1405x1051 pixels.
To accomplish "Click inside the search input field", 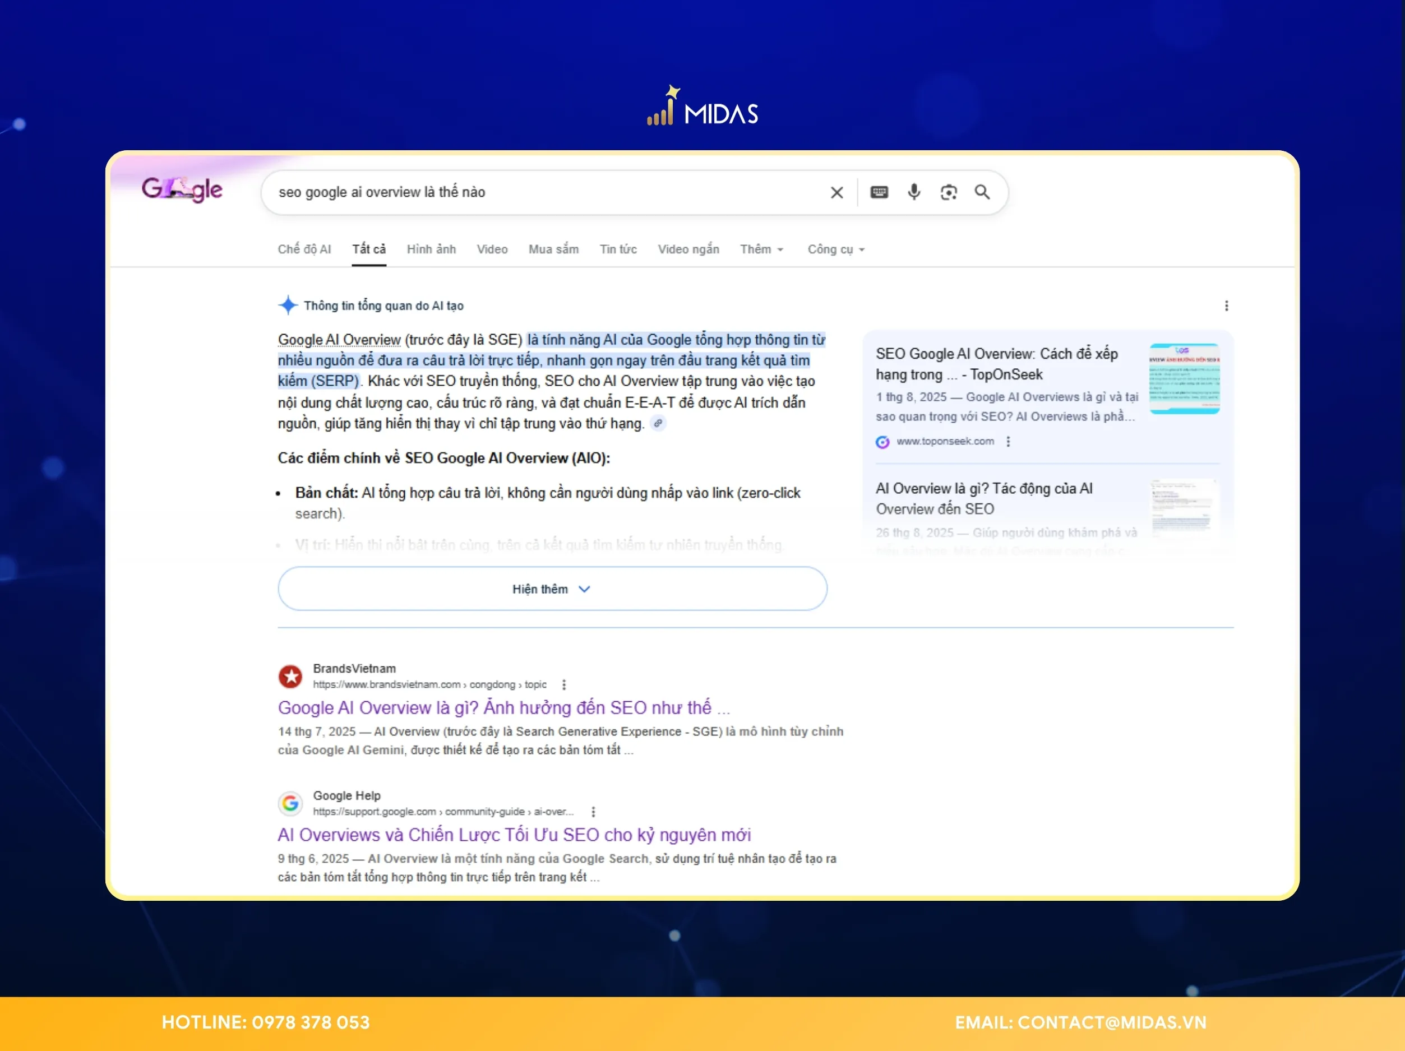I will (x=508, y=192).
